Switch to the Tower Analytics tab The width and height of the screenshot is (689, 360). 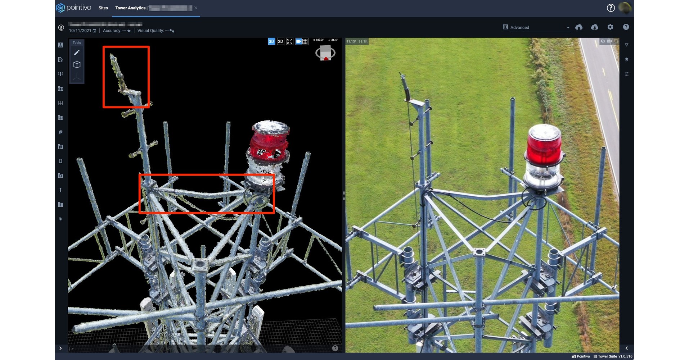130,8
